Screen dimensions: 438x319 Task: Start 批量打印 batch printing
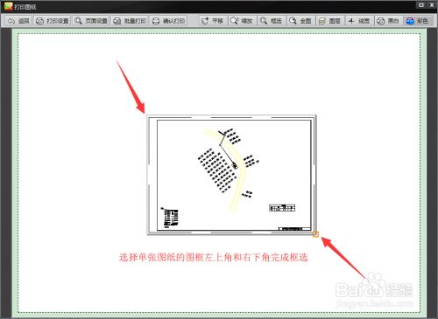[x=130, y=21]
